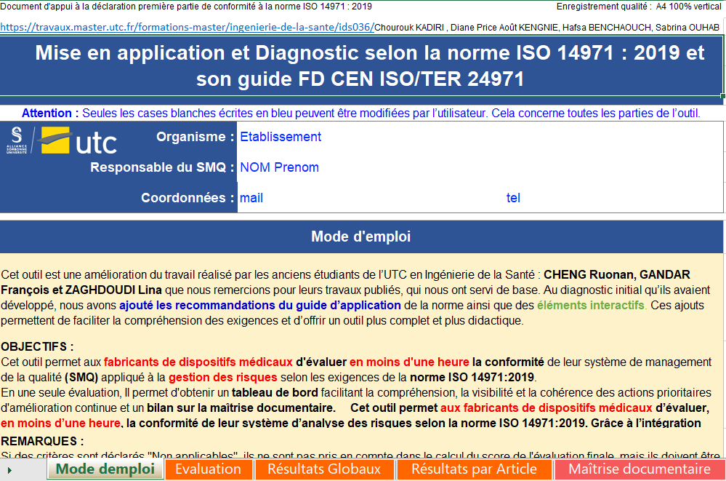Screen dimensions: 726x481
Task: Click the ISO 14971 title banner
Action: (x=363, y=66)
